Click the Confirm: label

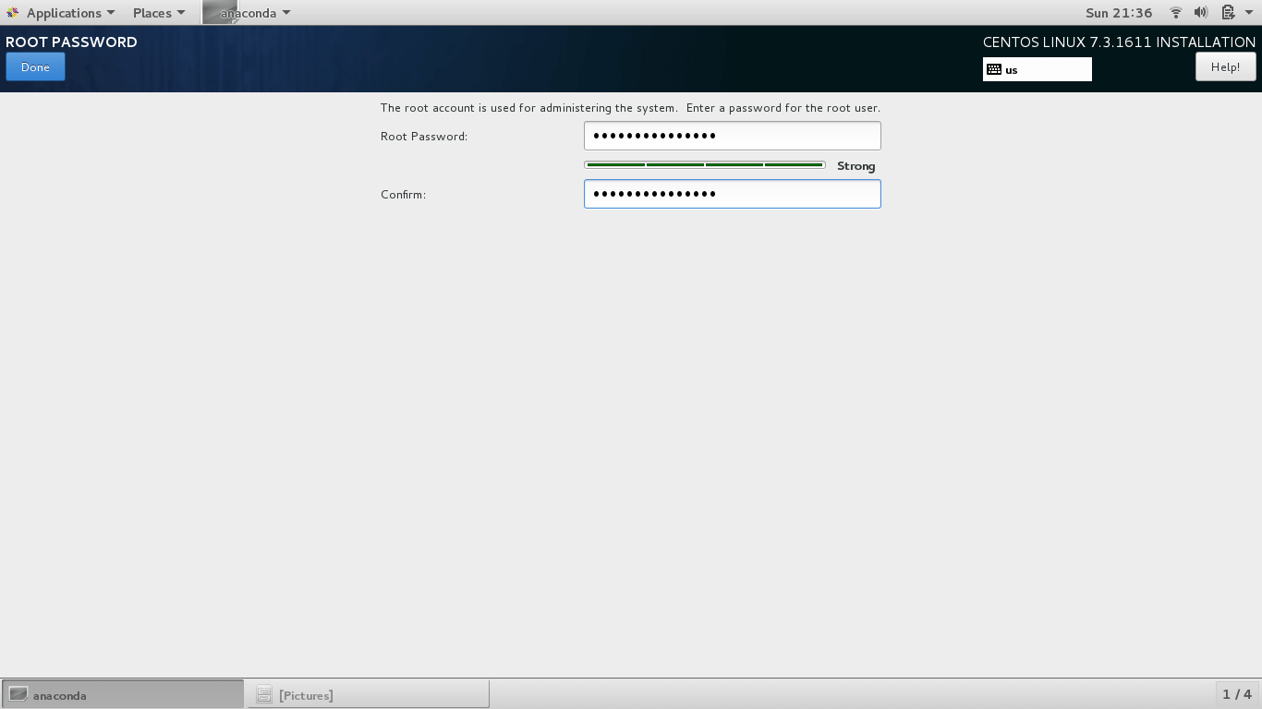tap(403, 194)
